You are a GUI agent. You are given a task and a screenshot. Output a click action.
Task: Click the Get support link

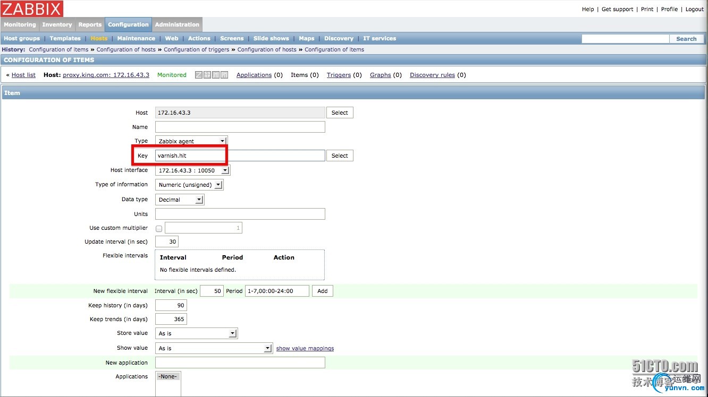tap(618, 9)
